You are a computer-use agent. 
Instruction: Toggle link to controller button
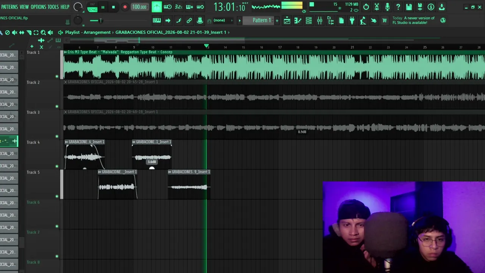[189, 20]
